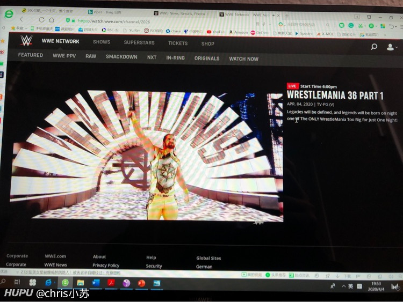Click the address bar URL watch.wwe.com
This screenshot has width=403, height=302.
114,21
